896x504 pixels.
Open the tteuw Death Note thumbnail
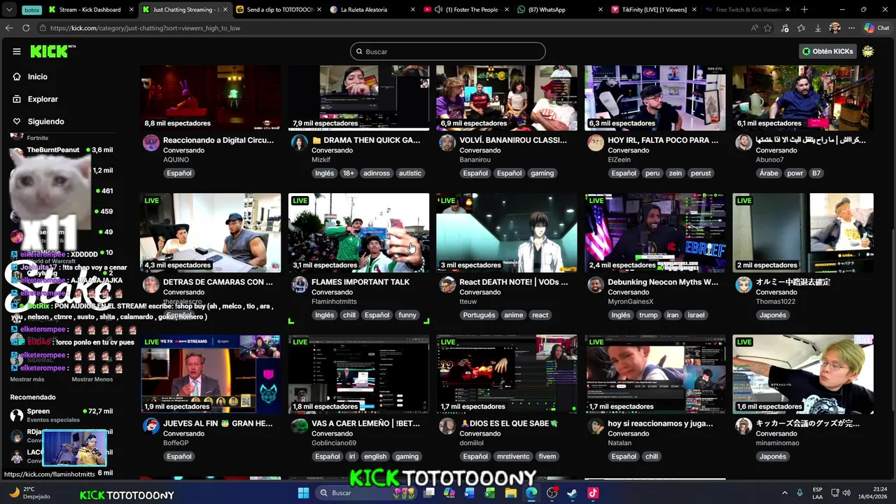[x=507, y=232]
